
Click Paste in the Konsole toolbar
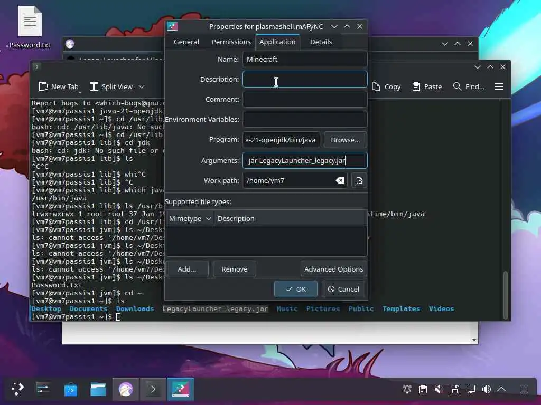point(427,87)
